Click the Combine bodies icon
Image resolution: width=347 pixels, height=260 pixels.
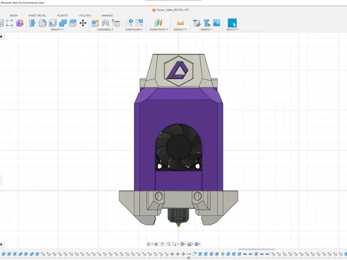pos(63,23)
